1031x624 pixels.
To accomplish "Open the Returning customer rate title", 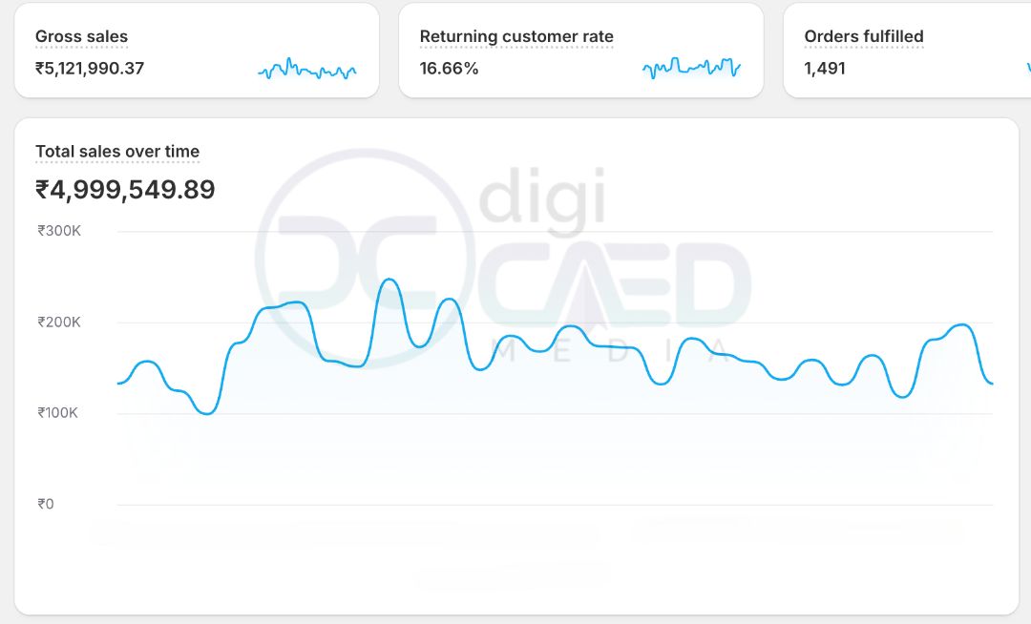I will (516, 37).
